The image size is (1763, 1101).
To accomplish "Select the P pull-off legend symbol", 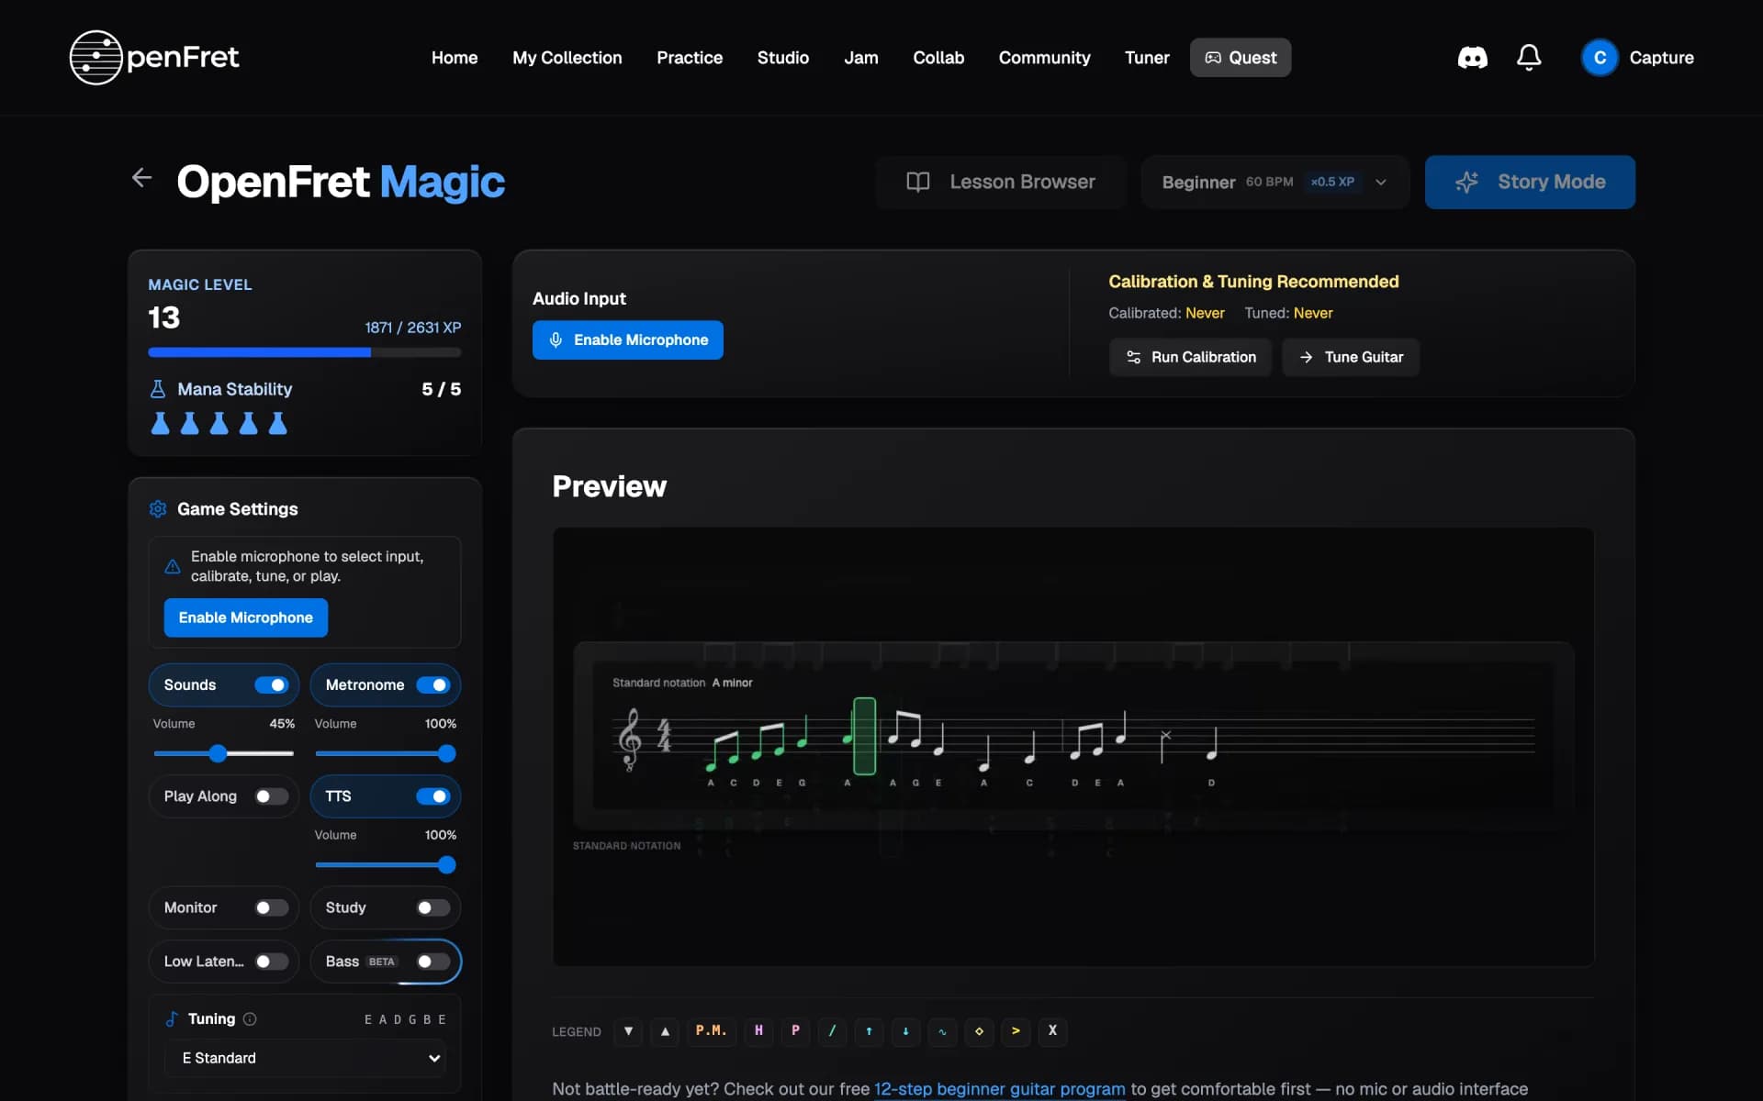I will pos(795,1031).
